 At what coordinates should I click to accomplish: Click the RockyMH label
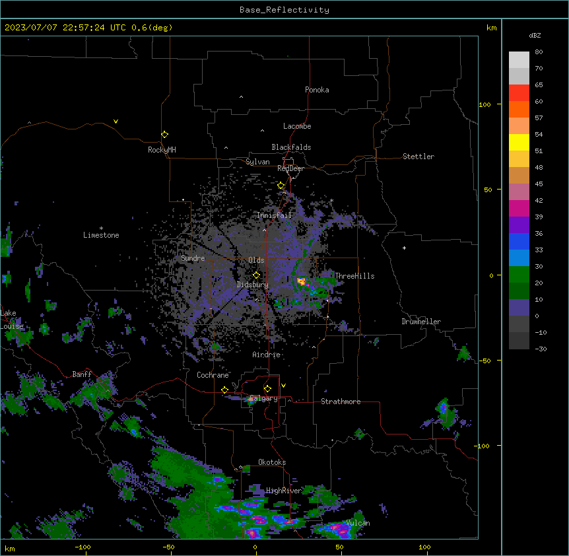click(162, 150)
